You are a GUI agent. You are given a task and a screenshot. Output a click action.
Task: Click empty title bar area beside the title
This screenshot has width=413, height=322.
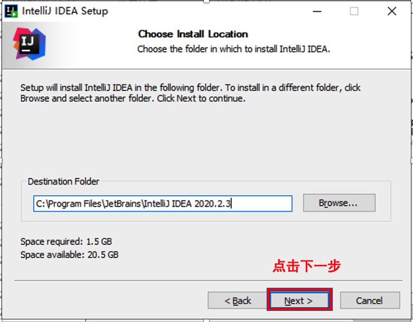click(206, 11)
